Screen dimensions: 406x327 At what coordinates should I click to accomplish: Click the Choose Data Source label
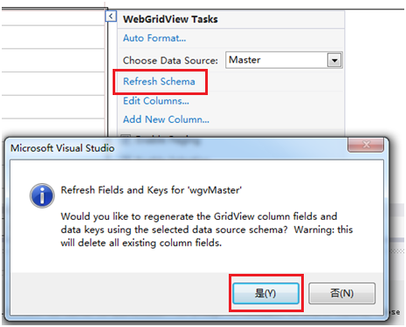coord(170,60)
